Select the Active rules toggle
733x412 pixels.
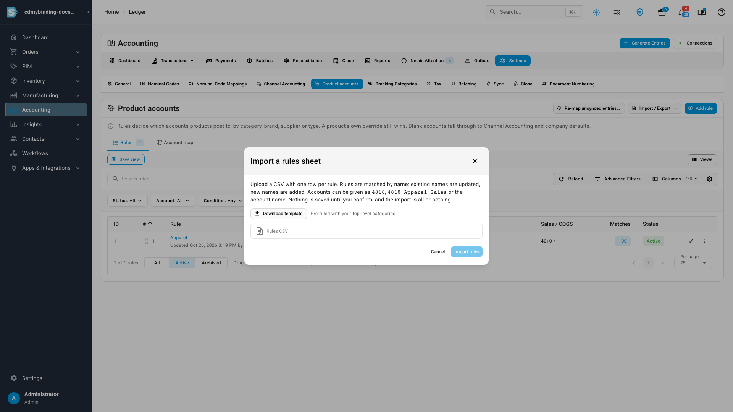coord(182,263)
